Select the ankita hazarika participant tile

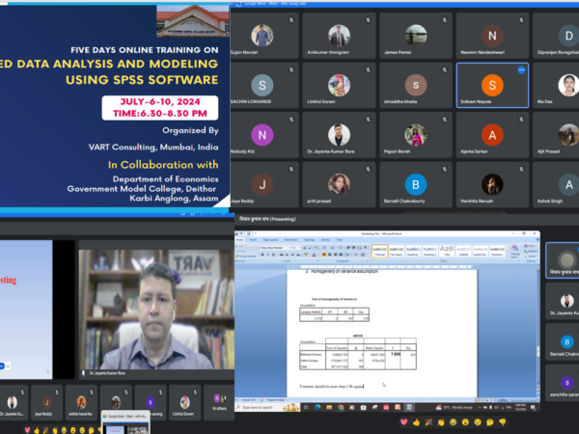[x=81, y=402]
